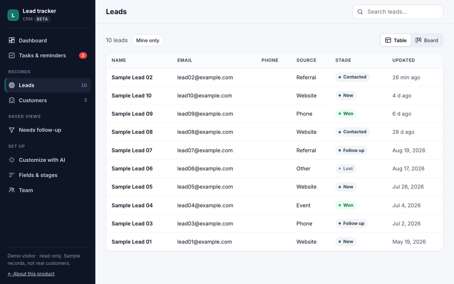Open Sample Lead 02 row
This screenshot has width=454, height=284.
[275, 77]
